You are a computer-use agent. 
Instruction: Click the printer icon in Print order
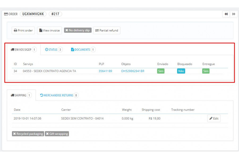(15, 30)
